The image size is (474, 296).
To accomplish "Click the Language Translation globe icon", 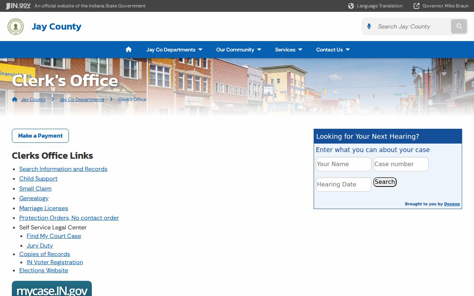I will [x=351, y=6].
